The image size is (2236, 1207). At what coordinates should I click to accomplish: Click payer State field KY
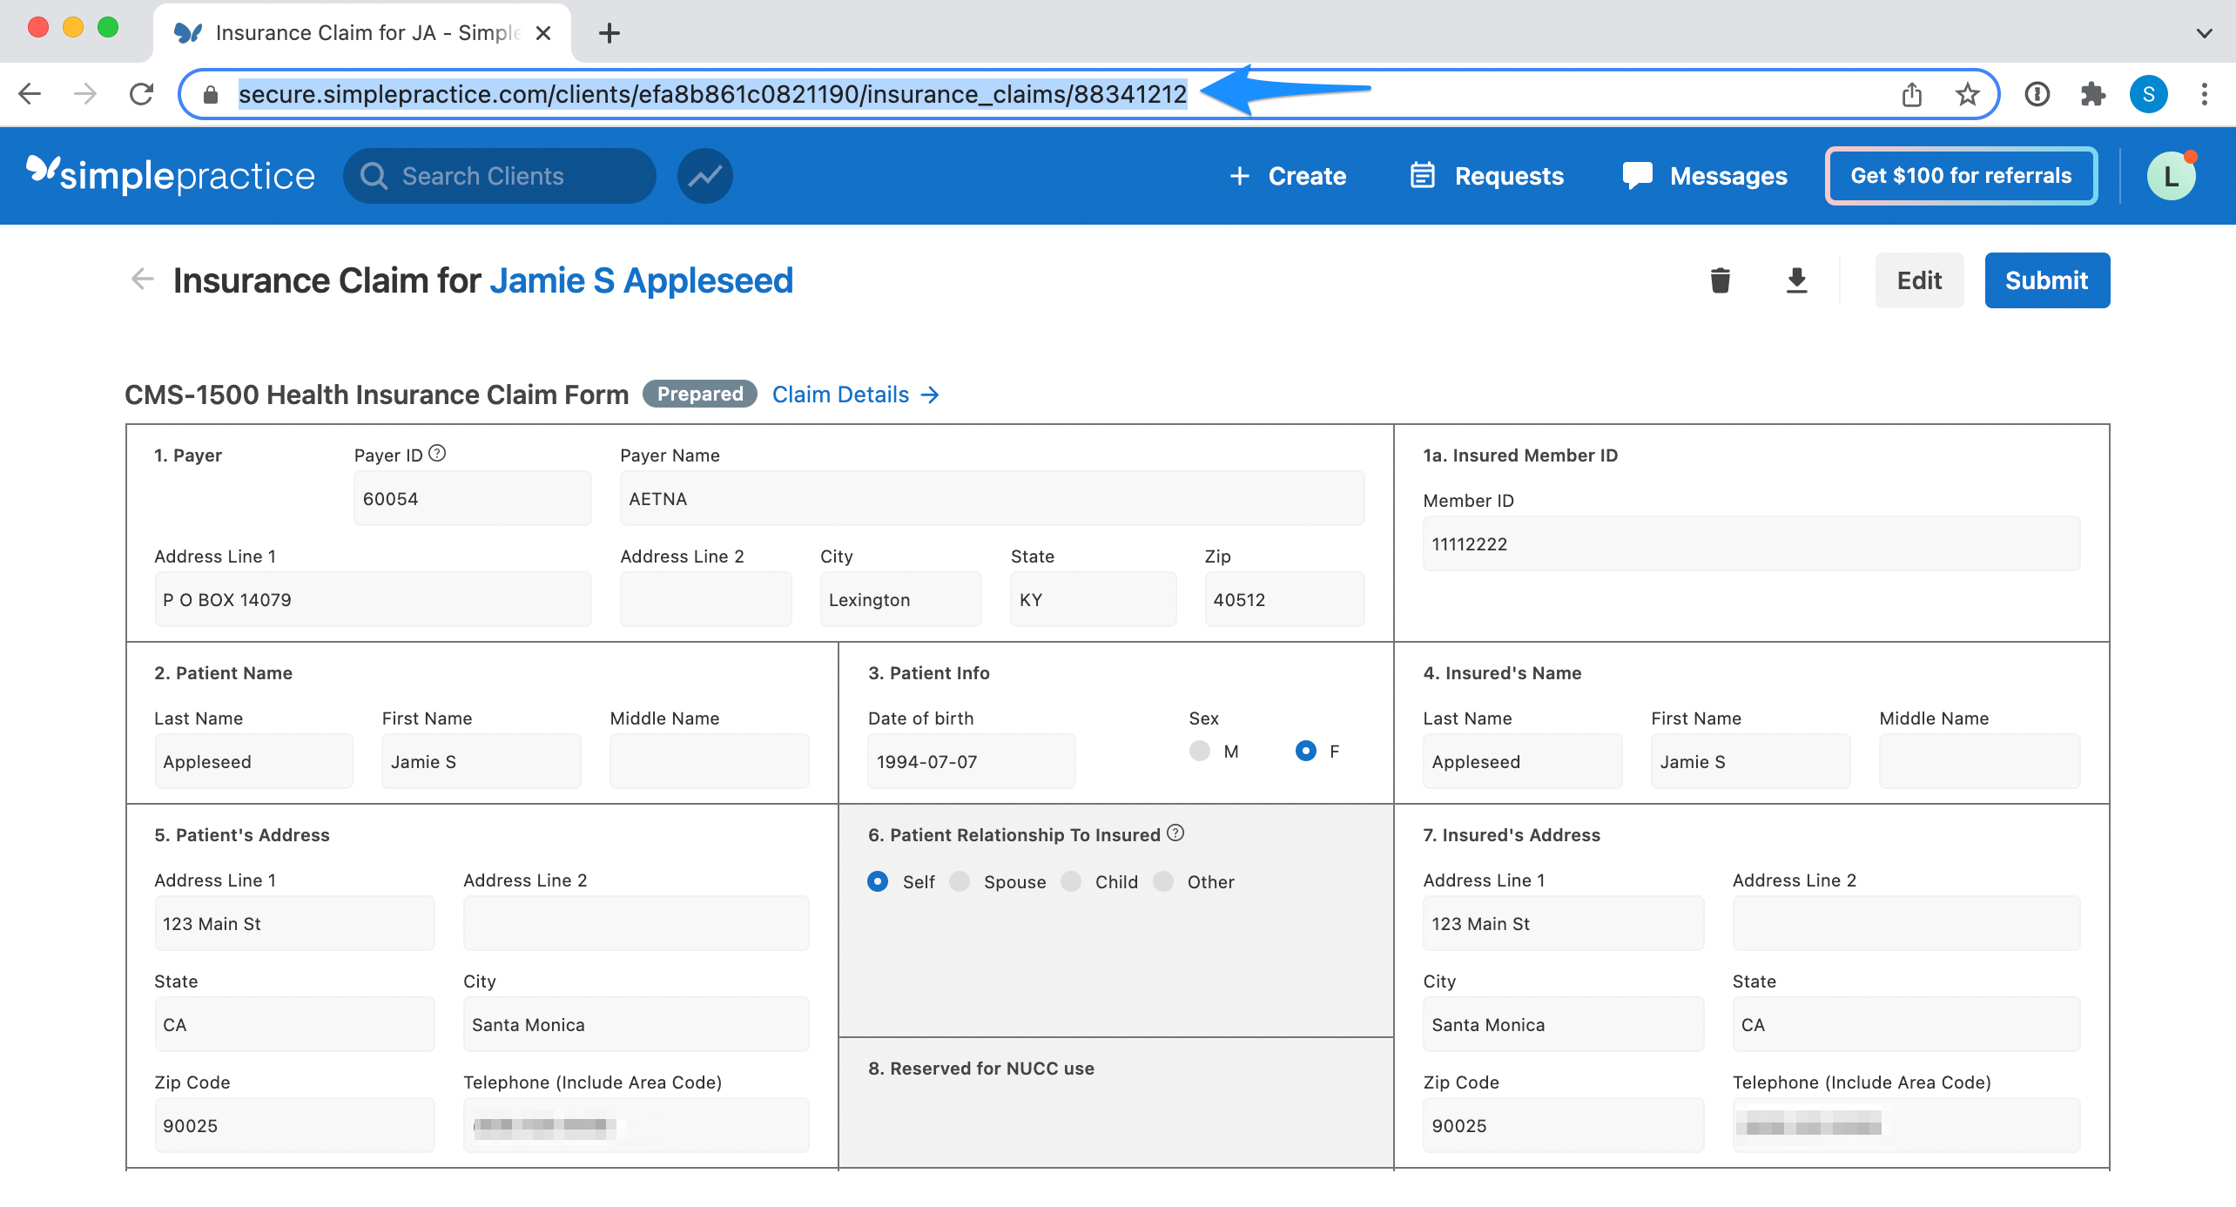coord(1093,599)
